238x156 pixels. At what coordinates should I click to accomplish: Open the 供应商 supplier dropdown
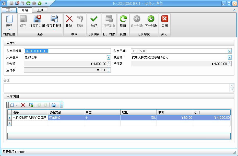(x=230, y=57)
